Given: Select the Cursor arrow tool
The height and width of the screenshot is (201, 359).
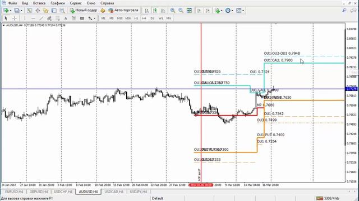Looking at the screenshot, I should [6, 18].
